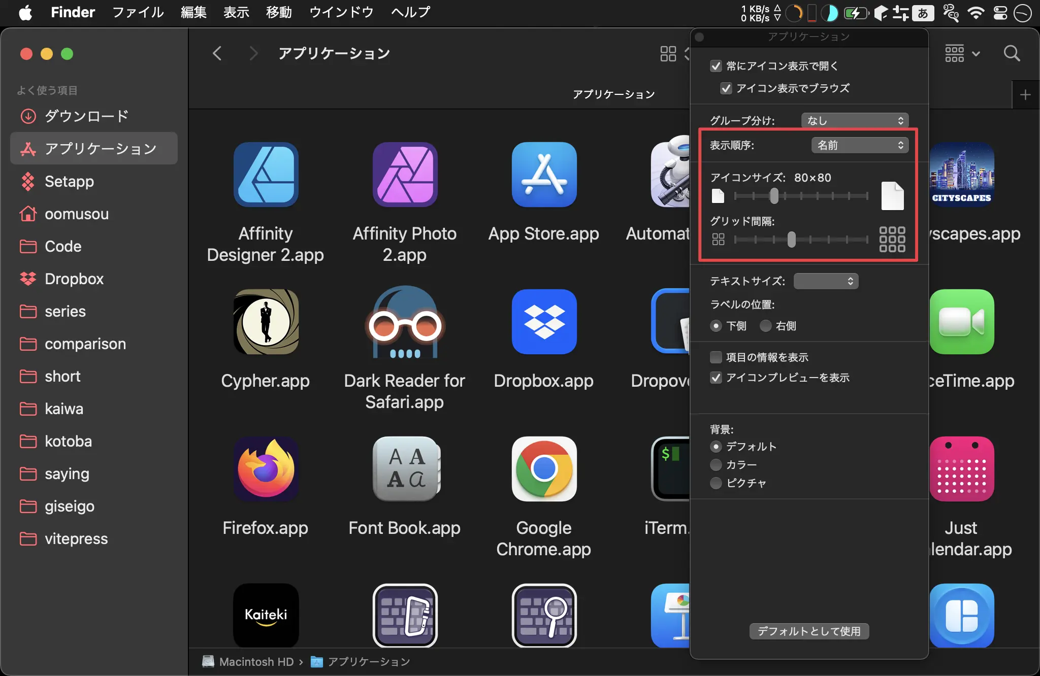Close the view options panel
The height and width of the screenshot is (676, 1040).
[x=699, y=37]
